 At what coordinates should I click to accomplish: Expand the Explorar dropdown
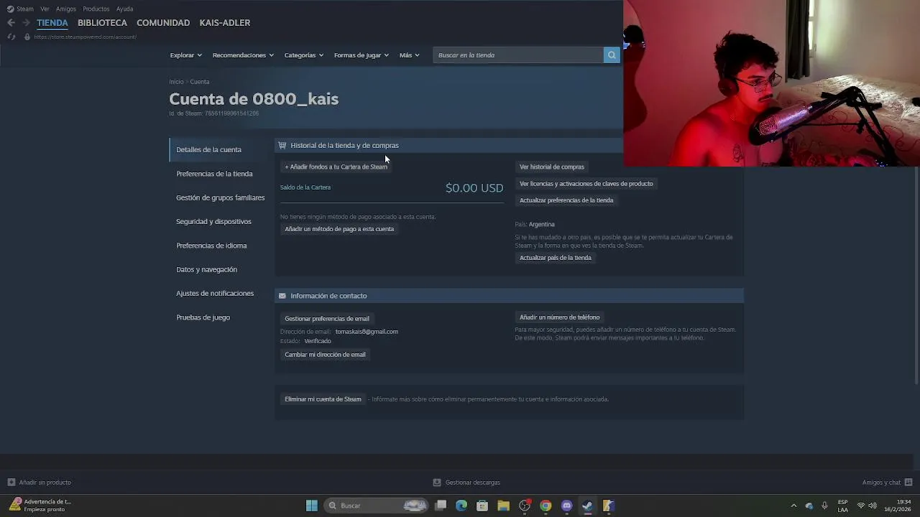[185, 55]
